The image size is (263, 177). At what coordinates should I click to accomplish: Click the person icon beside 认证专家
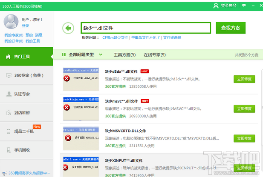point(9,94)
